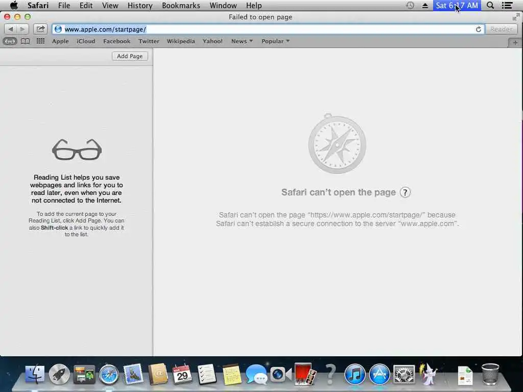Open iTunes music note in Dock

354,374
